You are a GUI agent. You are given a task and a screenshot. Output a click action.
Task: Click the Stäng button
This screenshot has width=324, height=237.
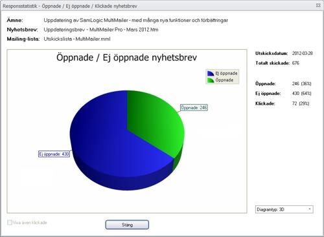click(127, 225)
